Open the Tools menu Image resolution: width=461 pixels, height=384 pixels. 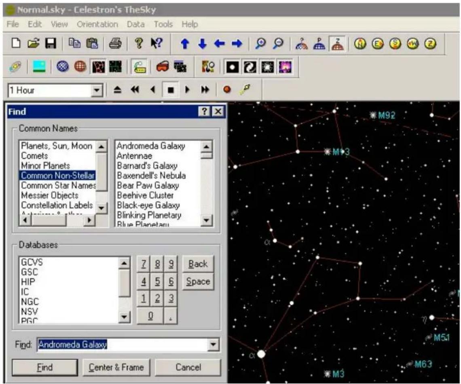[163, 24]
